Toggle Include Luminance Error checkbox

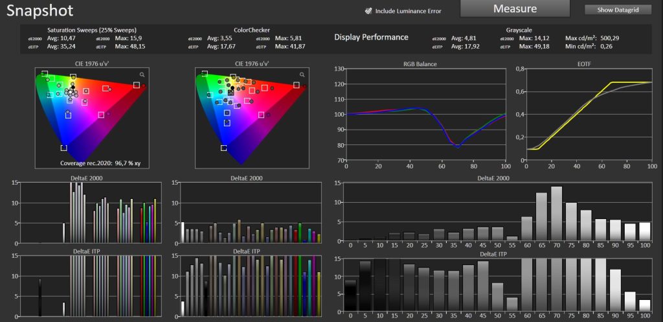pos(368,11)
